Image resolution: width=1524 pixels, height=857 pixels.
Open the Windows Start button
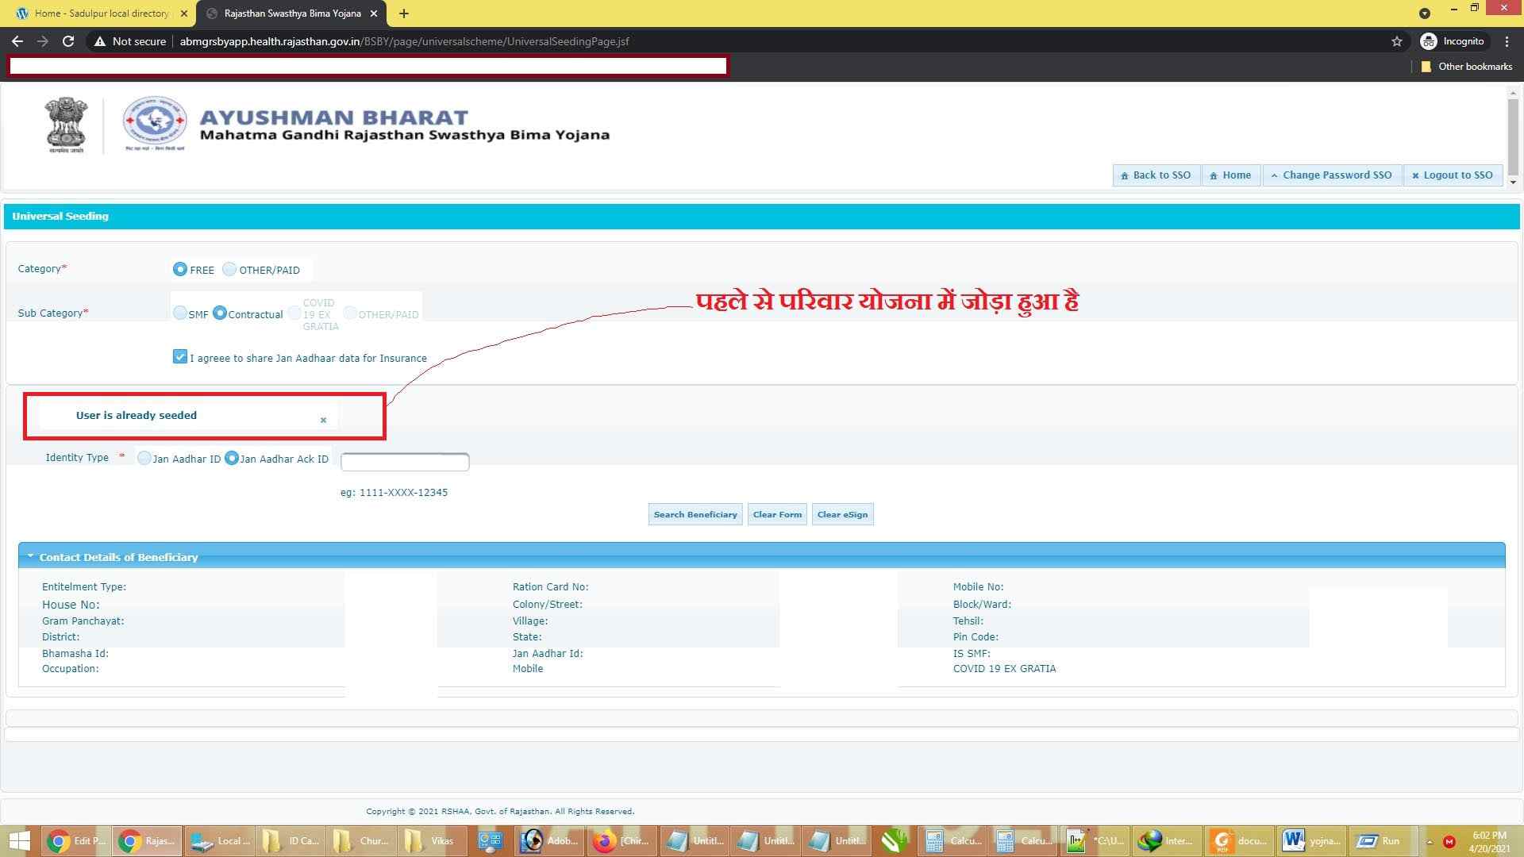[17, 841]
